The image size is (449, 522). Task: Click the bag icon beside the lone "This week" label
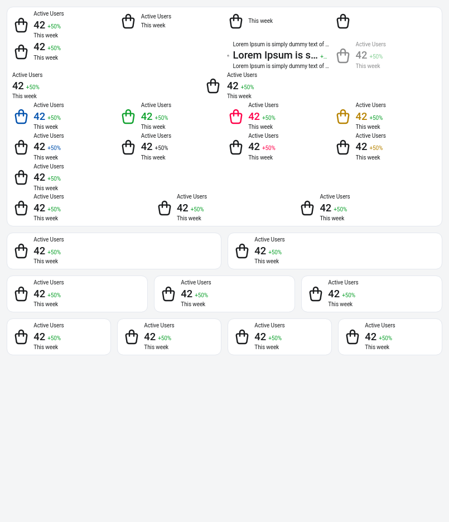pos(236,21)
